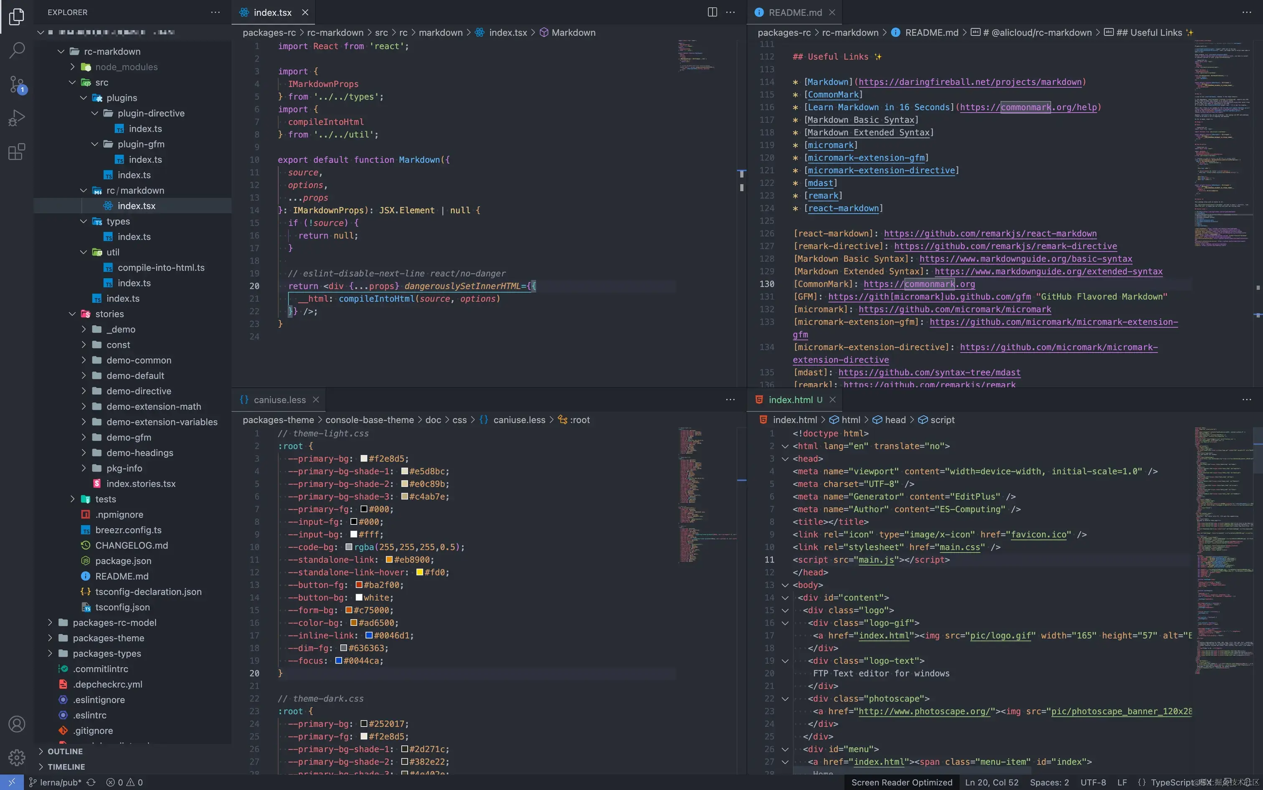This screenshot has width=1263, height=790.
Task: Click the Accounts icon
Action: point(17,724)
